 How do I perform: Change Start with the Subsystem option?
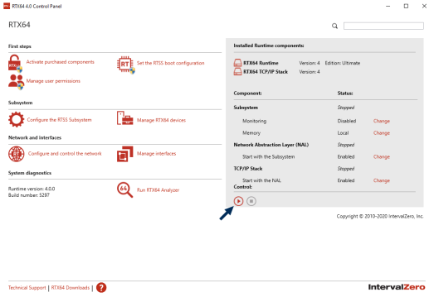[382, 156]
